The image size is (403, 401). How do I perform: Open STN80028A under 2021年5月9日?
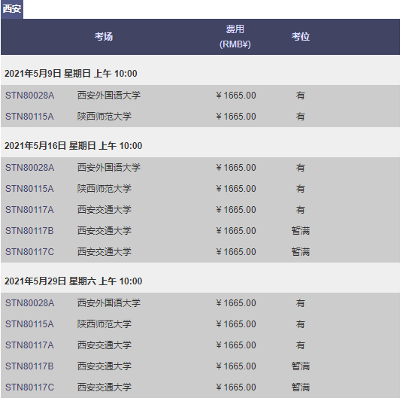30,96
